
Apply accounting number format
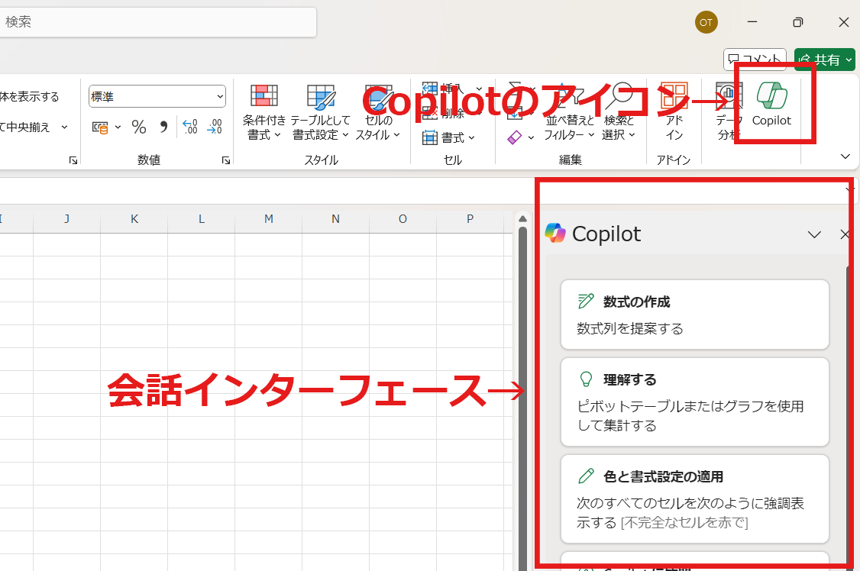pyautogui.click(x=100, y=127)
